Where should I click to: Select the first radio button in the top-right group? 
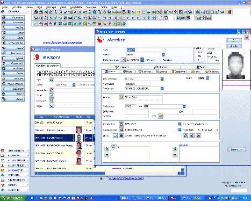195,52
